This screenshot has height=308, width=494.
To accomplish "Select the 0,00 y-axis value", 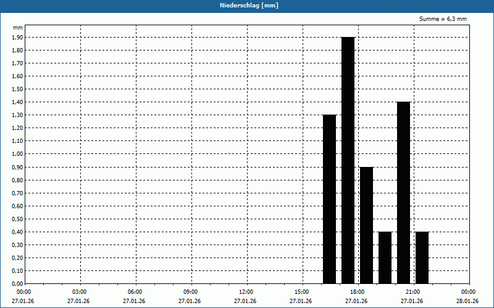I will [x=17, y=284].
